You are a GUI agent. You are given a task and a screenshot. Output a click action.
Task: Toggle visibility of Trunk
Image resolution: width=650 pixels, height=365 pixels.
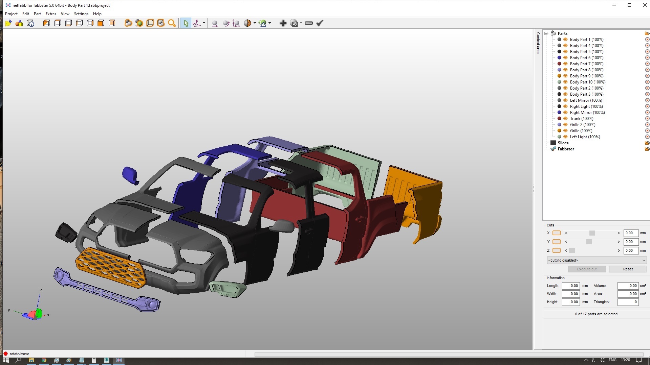click(565, 119)
